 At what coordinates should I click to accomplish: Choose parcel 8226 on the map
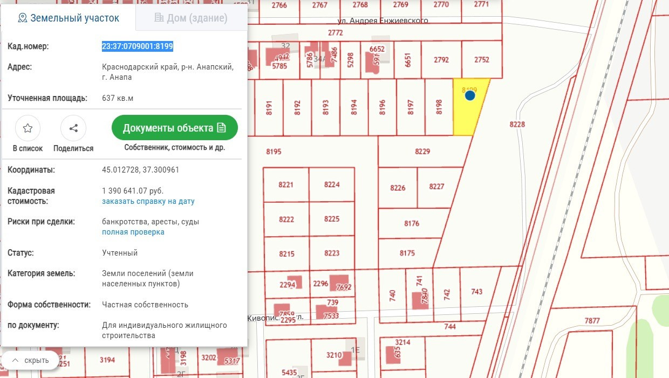pyautogui.click(x=398, y=188)
